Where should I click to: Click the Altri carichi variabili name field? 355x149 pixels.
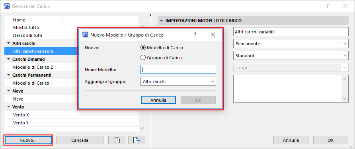(291, 32)
